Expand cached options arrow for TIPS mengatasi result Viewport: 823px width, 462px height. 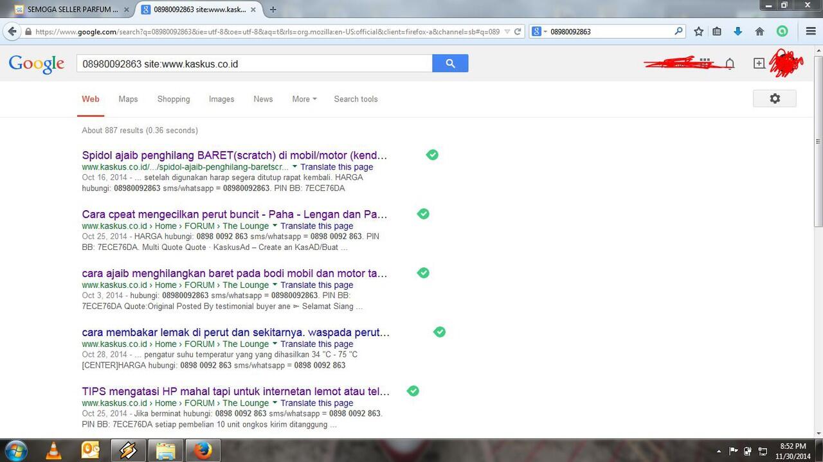pos(275,404)
